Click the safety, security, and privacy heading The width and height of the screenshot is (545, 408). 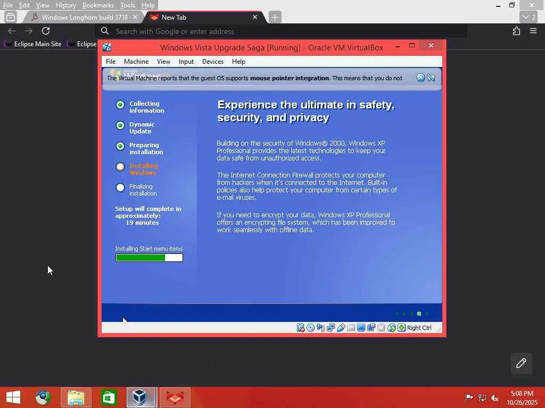click(306, 111)
